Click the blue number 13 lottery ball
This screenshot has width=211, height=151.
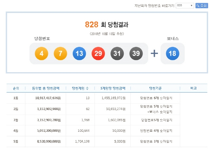pyautogui.click(x=79, y=53)
